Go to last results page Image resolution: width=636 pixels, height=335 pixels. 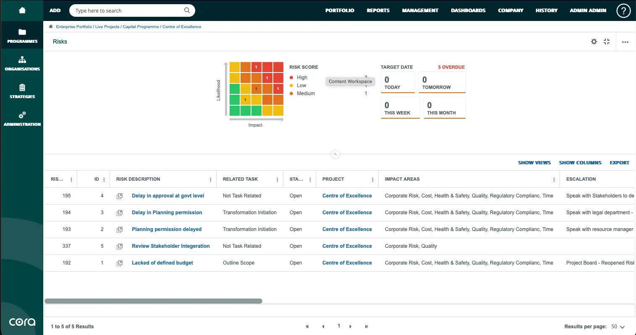(366, 327)
